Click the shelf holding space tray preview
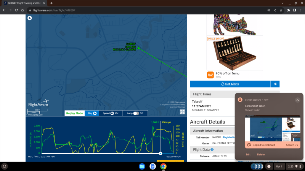The width and height of the screenshot is (305, 171). click(x=257, y=166)
